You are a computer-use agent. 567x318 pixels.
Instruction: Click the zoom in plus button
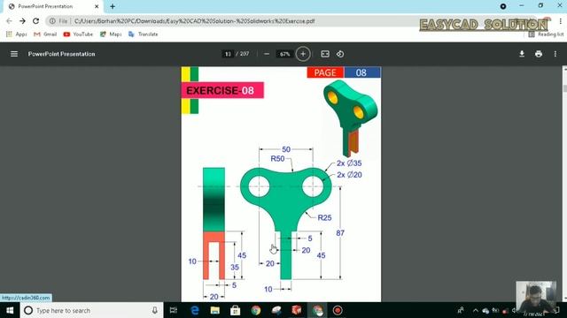[303, 54]
